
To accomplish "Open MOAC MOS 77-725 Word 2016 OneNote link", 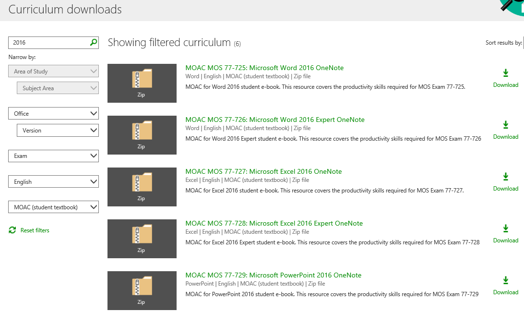I will tap(264, 68).
